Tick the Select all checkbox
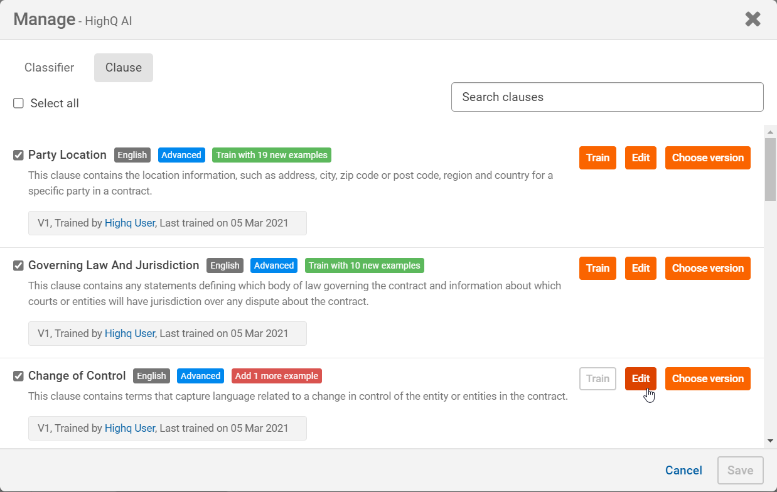777x492 pixels. [x=19, y=104]
